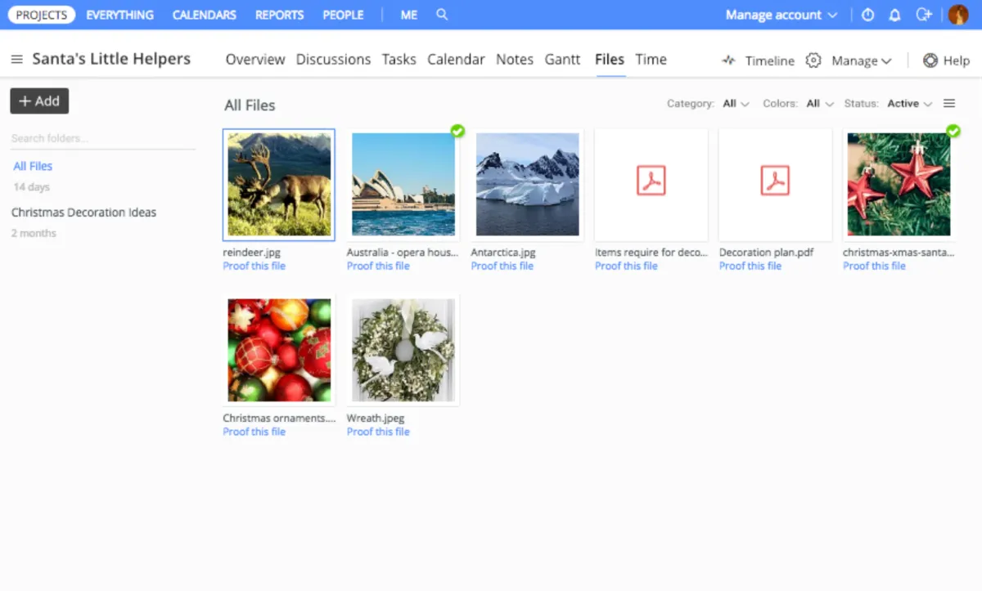This screenshot has height=591, width=982.
Task: Open the Timeline activity view
Action: 758,60
